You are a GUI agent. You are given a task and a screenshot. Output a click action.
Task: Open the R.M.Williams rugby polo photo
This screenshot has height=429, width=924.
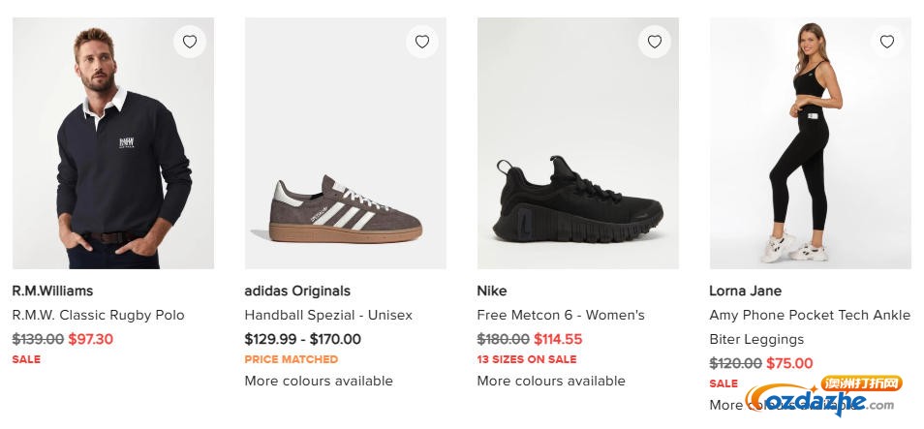pyautogui.click(x=112, y=145)
